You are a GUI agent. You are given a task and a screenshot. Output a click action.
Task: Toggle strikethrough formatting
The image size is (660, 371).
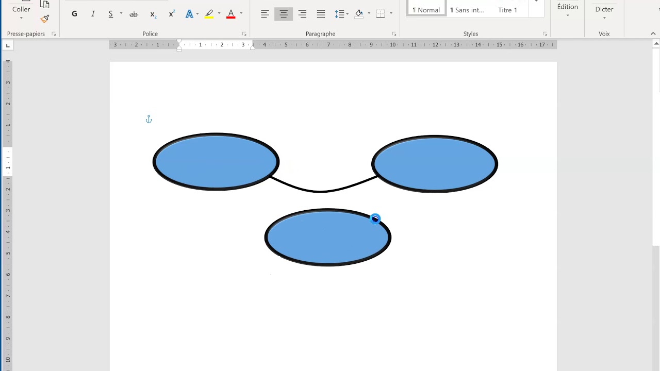[x=134, y=14]
